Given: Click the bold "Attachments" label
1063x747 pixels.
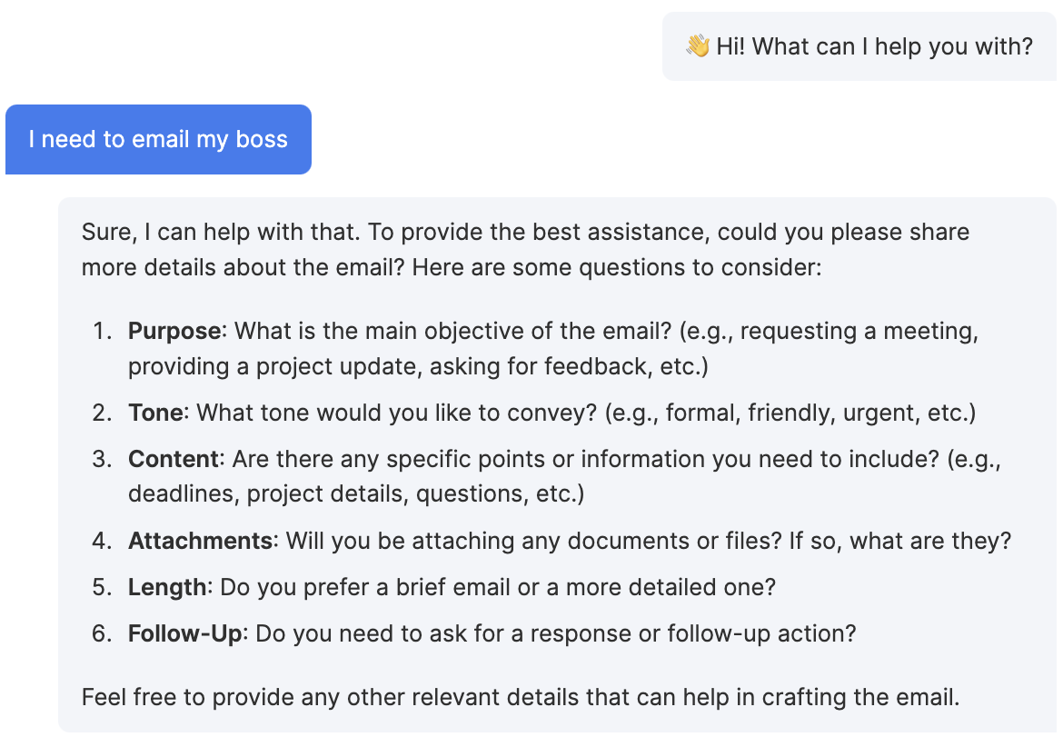Looking at the screenshot, I should pyautogui.click(x=201, y=541).
